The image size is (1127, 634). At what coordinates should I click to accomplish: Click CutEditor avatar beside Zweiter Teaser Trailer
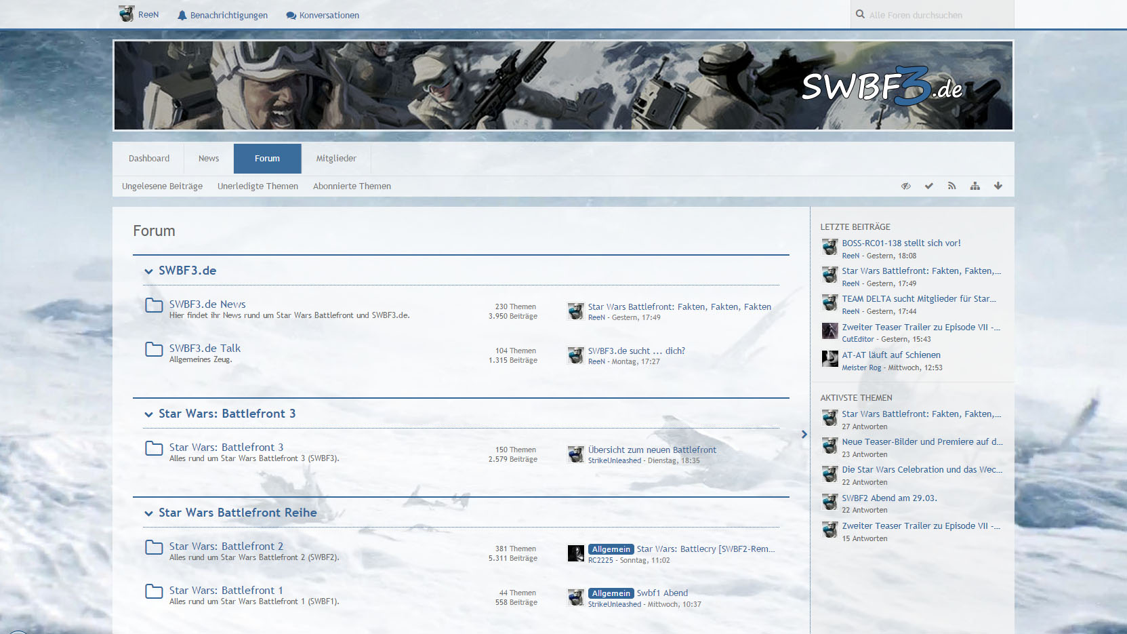pos(829,331)
